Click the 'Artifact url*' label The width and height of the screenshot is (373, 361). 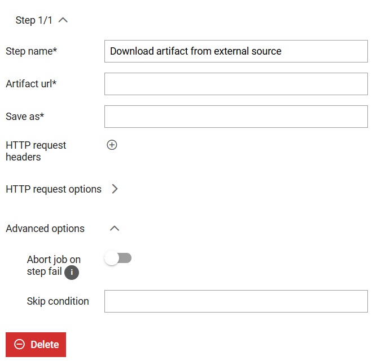click(x=31, y=84)
